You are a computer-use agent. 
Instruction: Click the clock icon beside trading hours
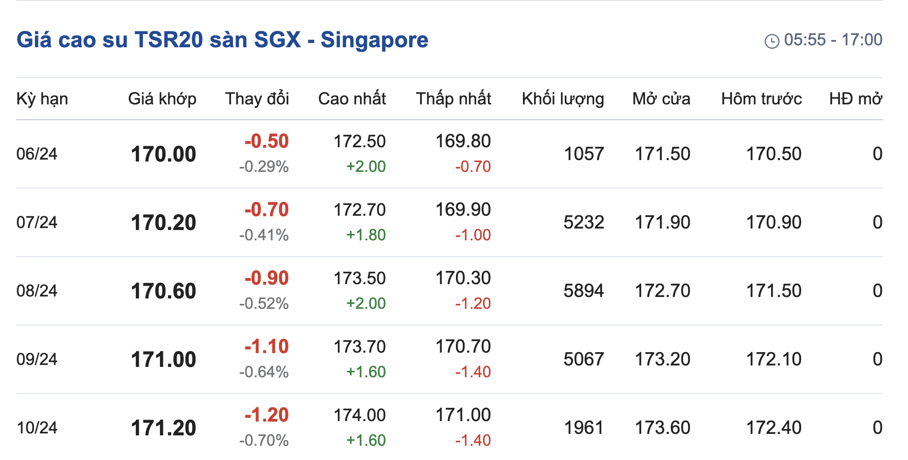pos(772,41)
